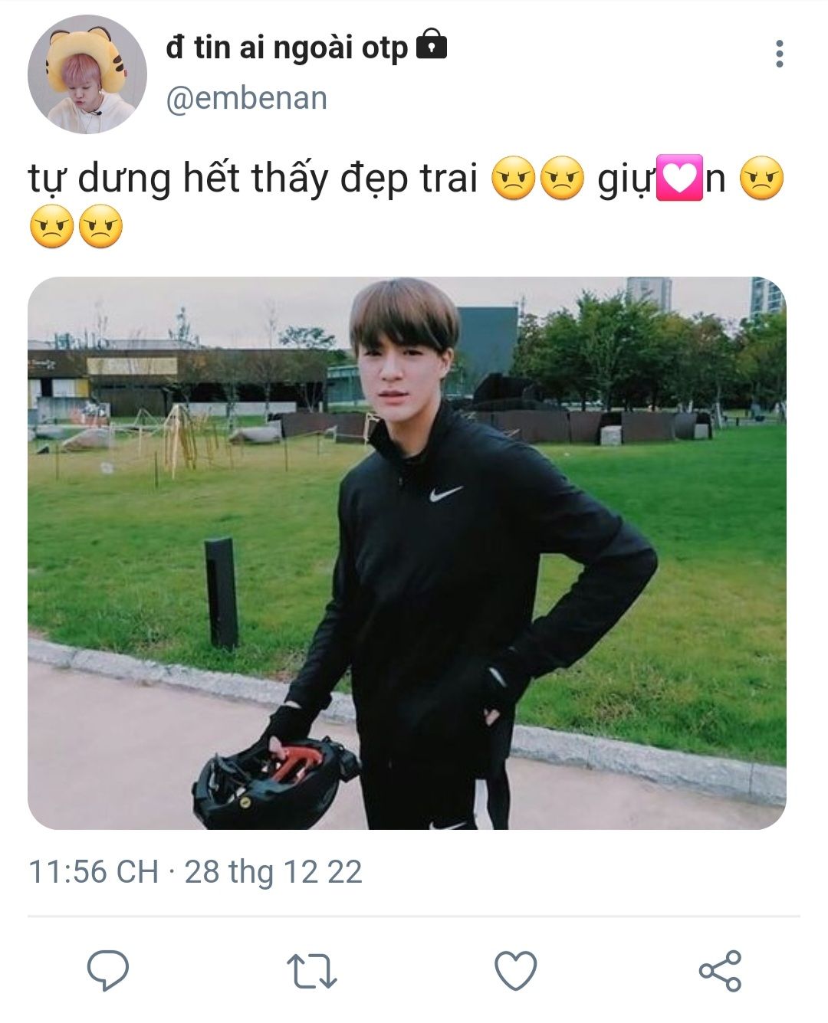
Task: Open the share icon options
Action: (x=720, y=970)
